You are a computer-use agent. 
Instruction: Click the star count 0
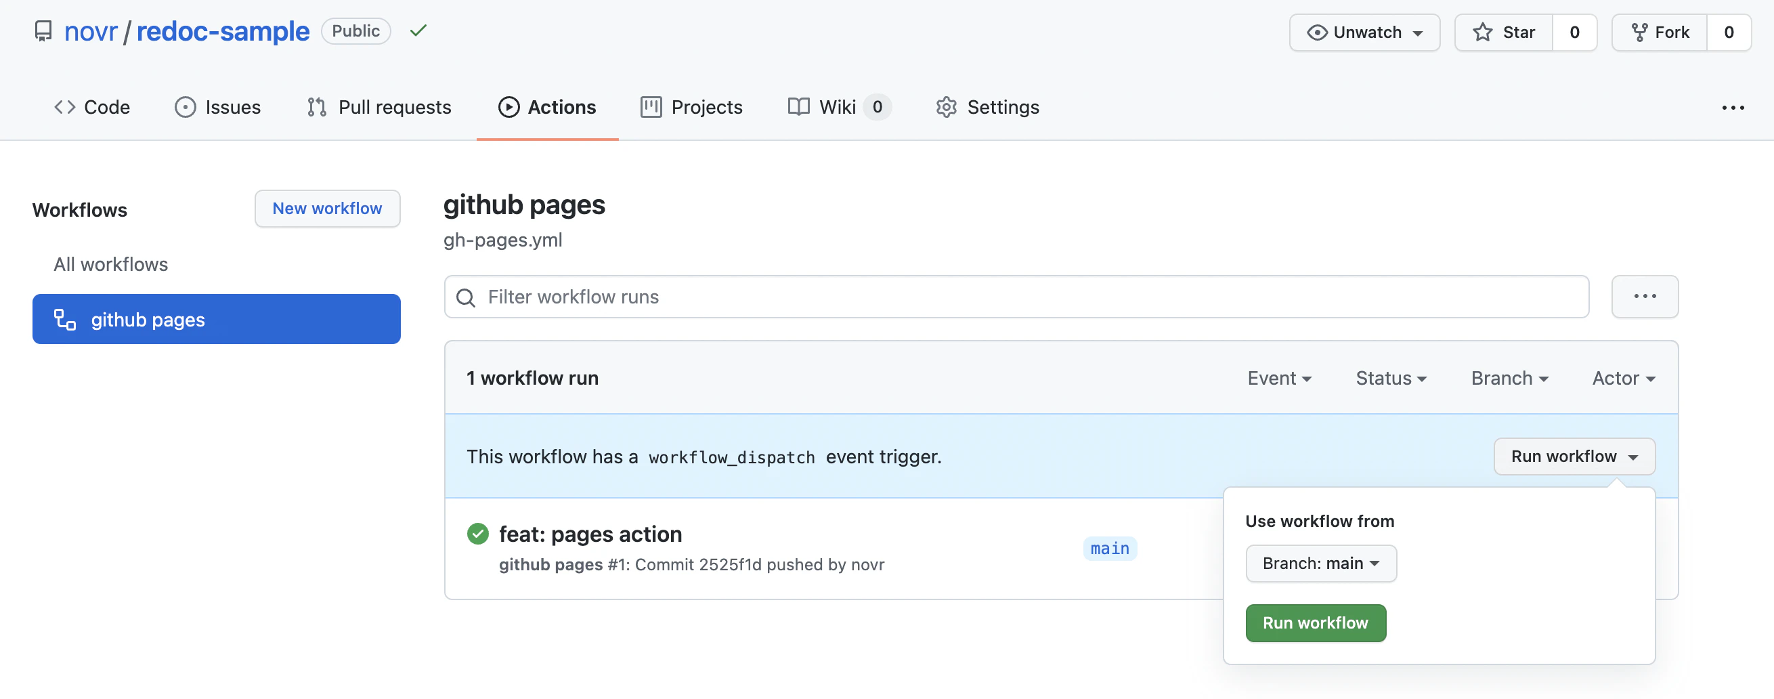[1574, 33]
